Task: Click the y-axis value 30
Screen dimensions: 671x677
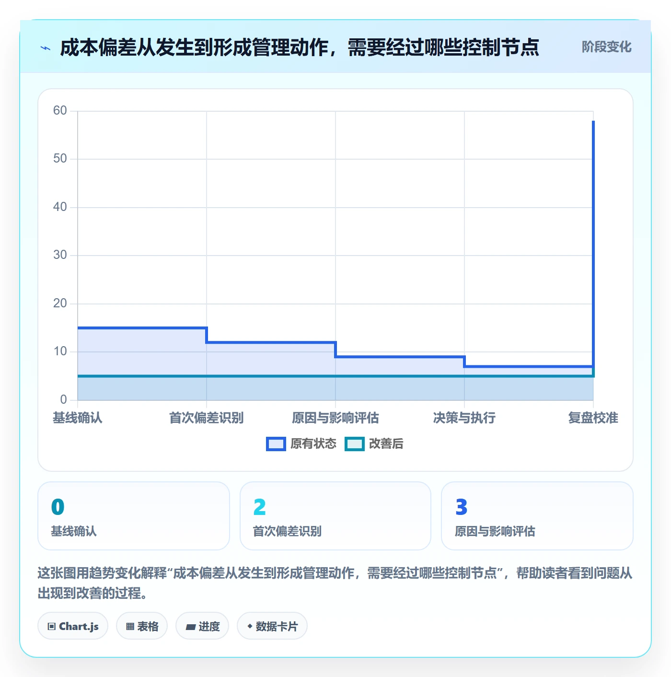Action: [60, 255]
